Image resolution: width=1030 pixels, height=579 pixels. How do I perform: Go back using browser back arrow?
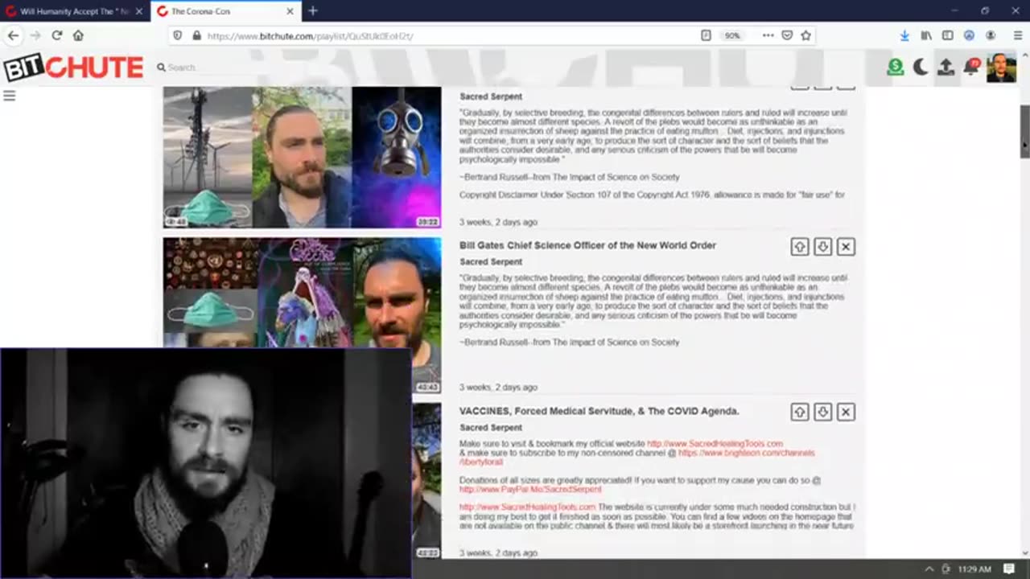13,35
